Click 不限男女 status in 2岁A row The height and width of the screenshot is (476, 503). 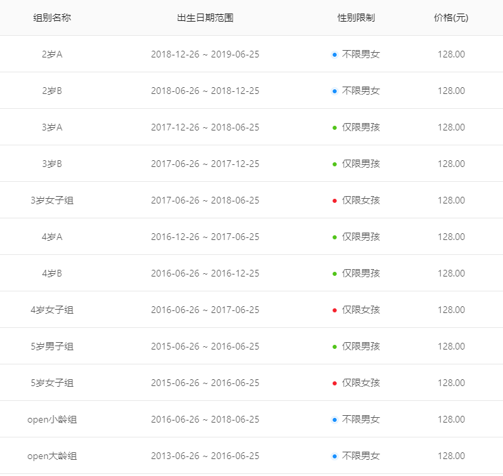(x=356, y=54)
